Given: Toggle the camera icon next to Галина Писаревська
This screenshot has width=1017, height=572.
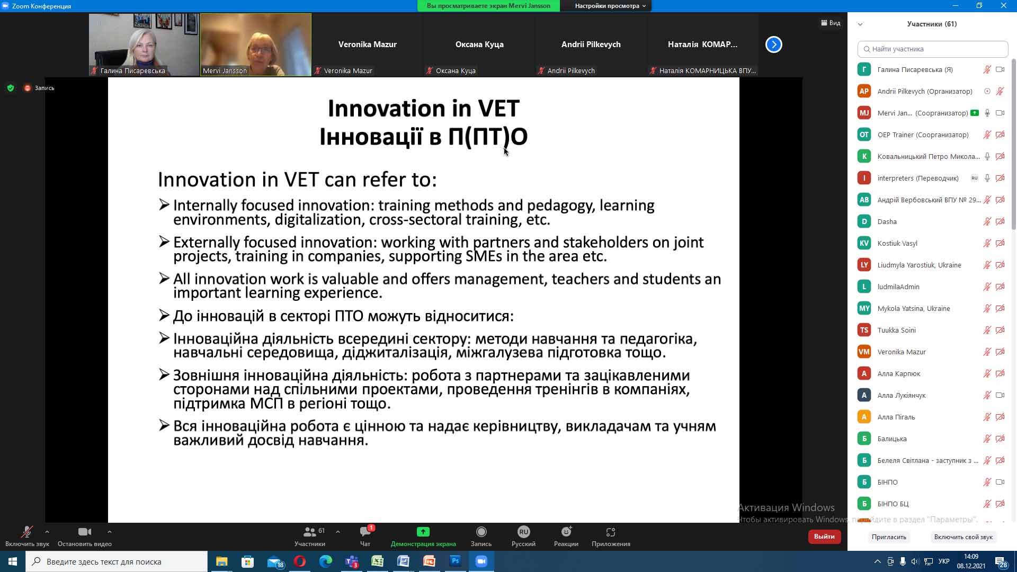Looking at the screenshot, I should 1000,69.
